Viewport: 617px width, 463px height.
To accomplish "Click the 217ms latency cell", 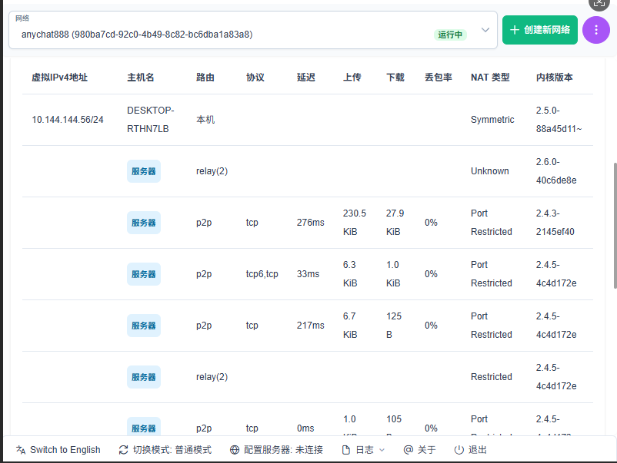I will pyautogui.click(x=311, y=326).
